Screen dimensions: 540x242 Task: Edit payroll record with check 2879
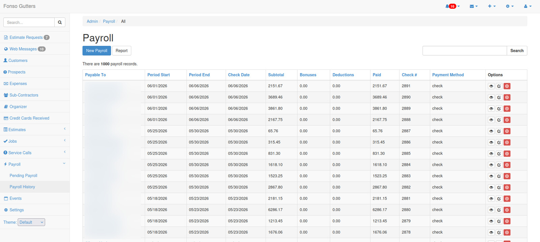499,221
